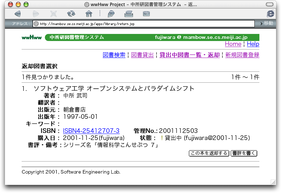The height and width of the screenshot is (193, 281).
Task: Select 貸出中図書一覧・返却 navigation link
Action: click(x=190, y=55)
